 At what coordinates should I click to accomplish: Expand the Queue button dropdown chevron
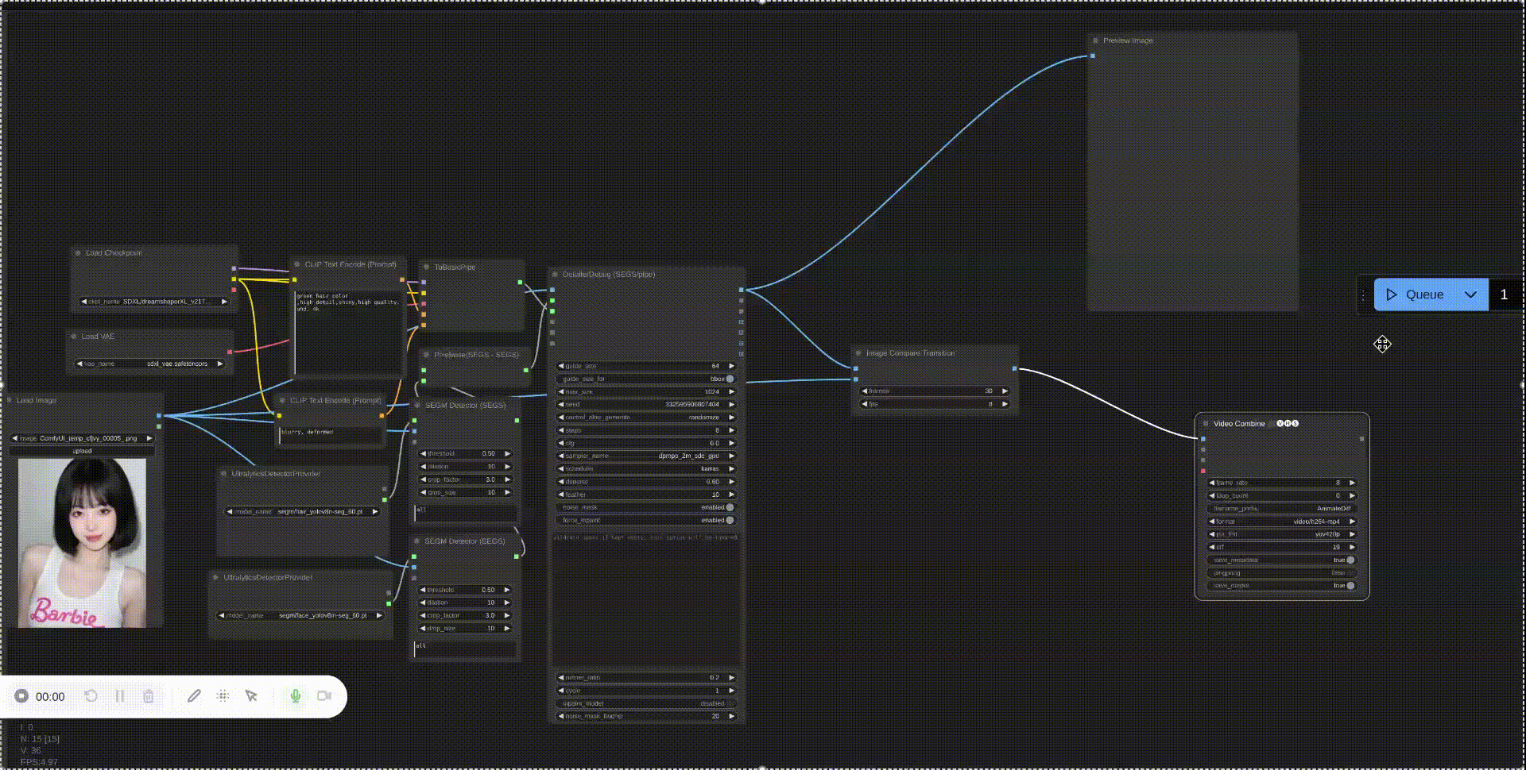1471,295
